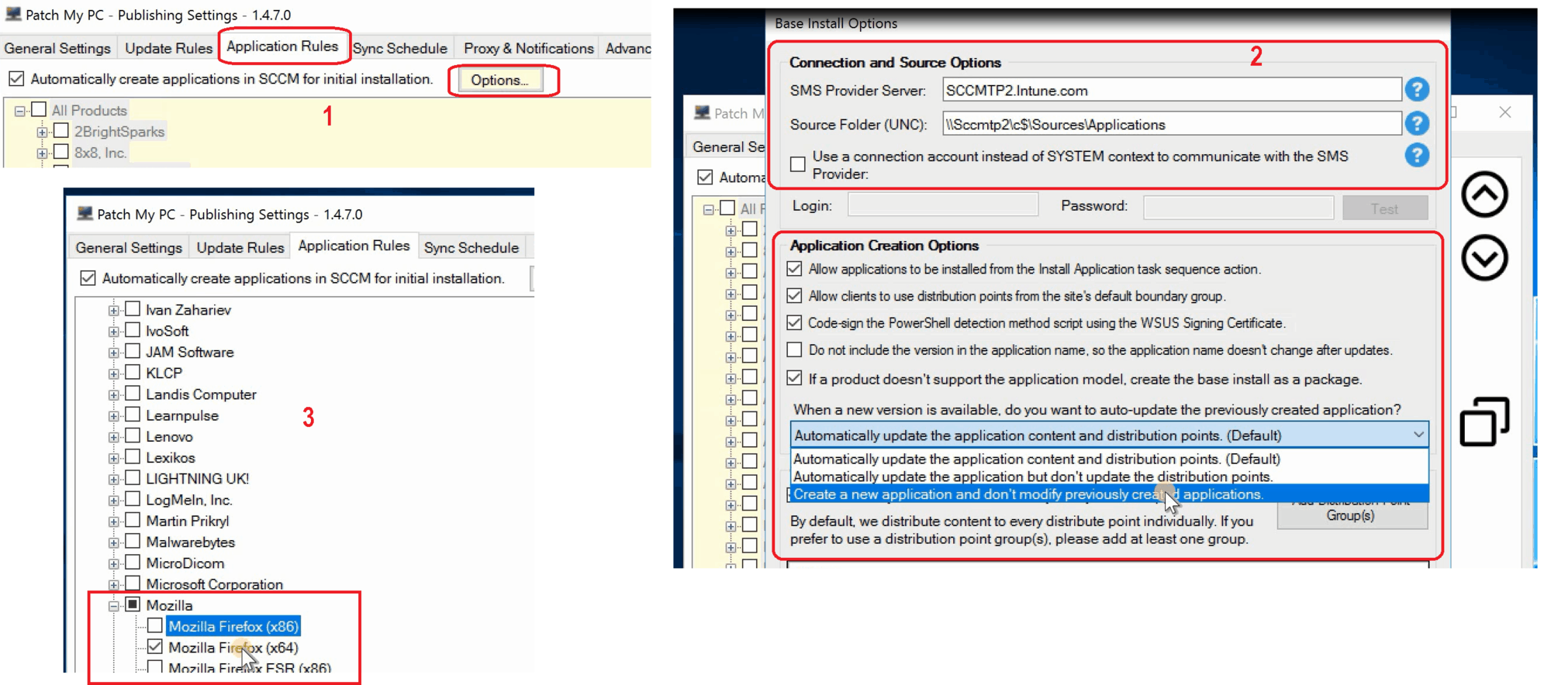Check the Mozilla Firefox (x86) checkbox
Viewport: 1551px width, 685px height.
pos(155,625)
